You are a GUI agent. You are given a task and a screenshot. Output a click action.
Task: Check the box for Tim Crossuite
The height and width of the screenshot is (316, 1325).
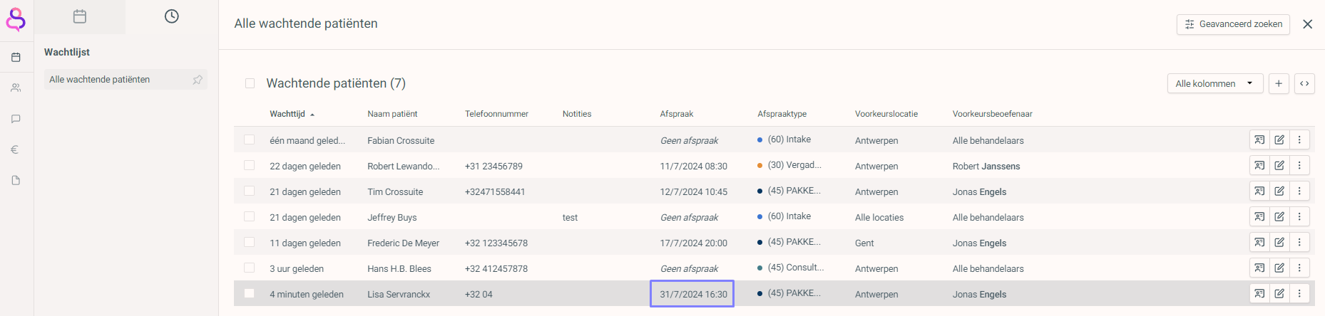coord(250,191)
